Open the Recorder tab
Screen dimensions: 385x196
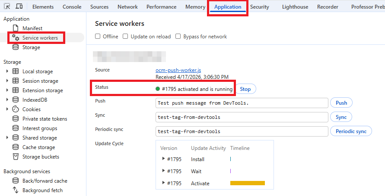[x=328, y=7]
